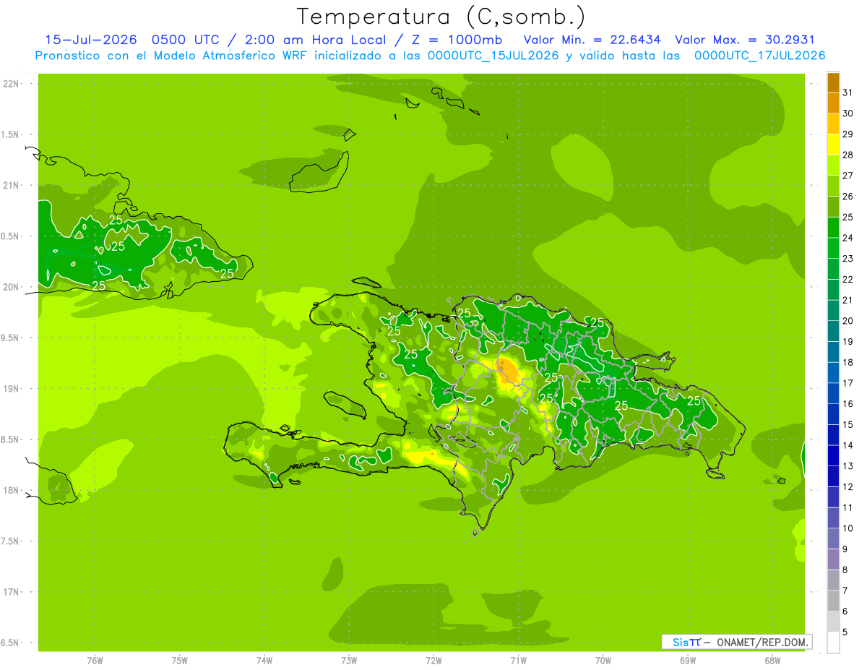Screen dimensions: 867x670
Task: Click the valid-until time '0000UTC_17JUL2026'
Action: point(760,56)
